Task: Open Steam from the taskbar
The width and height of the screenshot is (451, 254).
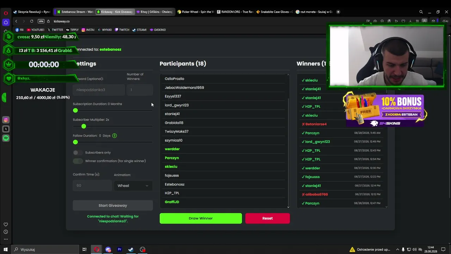Action: click(x=131, y=249)
